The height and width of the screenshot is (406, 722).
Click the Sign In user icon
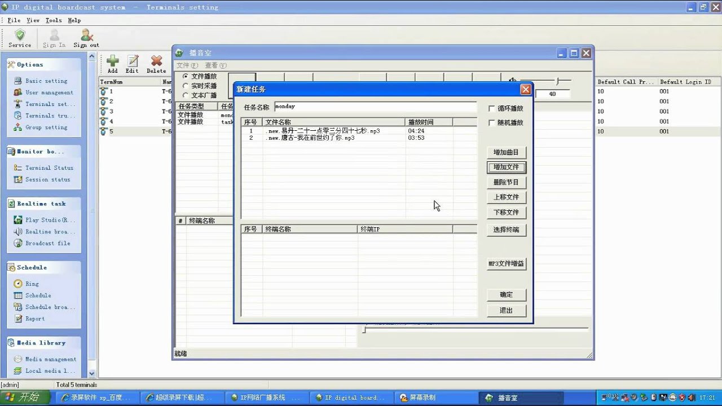54,35
